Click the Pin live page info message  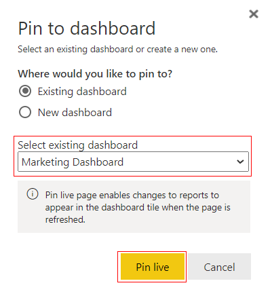coord(138,207)
